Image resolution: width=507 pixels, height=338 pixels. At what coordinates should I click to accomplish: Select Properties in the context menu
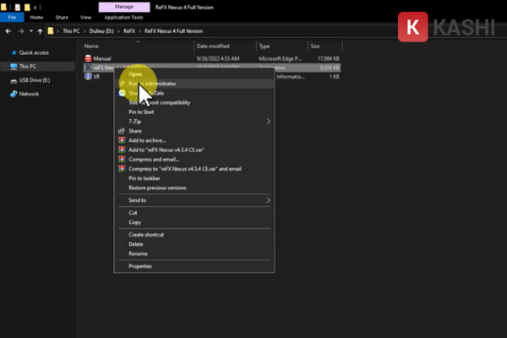(x=140, y=265)
